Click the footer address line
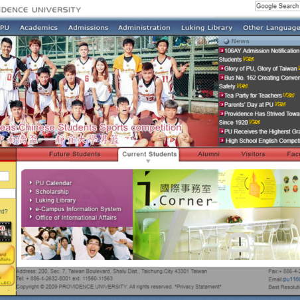300x300 pixels. pyautogui.click(x=112, y=271)
